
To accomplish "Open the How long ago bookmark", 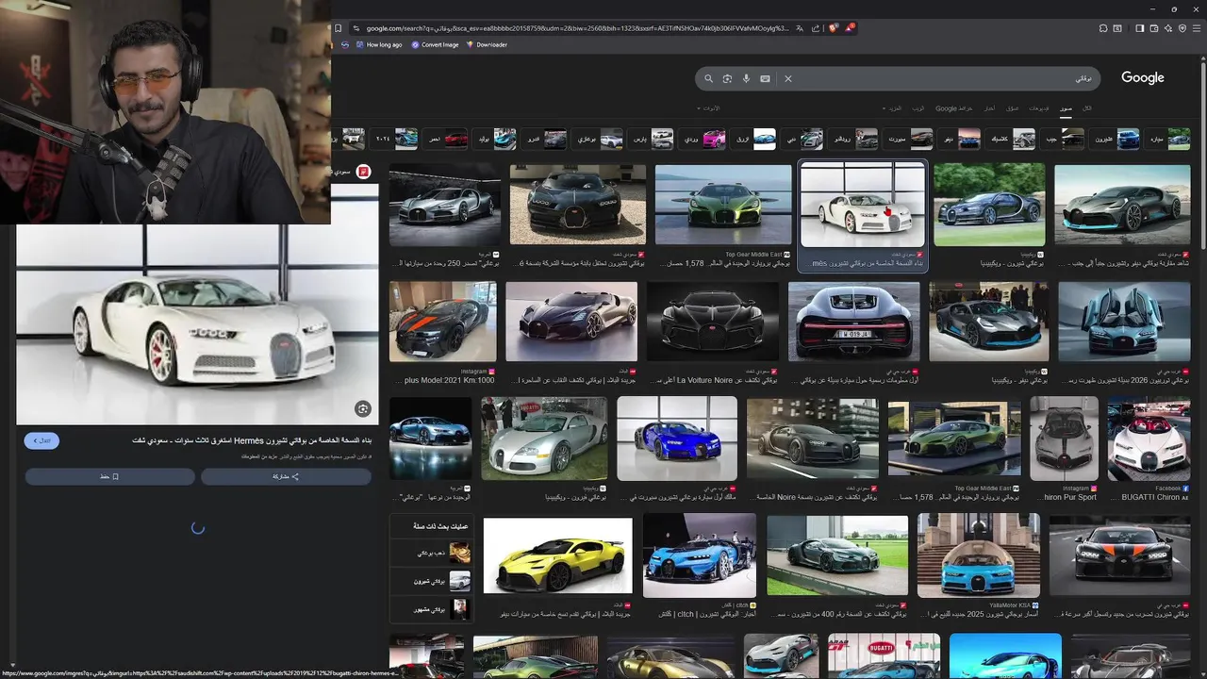I will tap(378, 44).
